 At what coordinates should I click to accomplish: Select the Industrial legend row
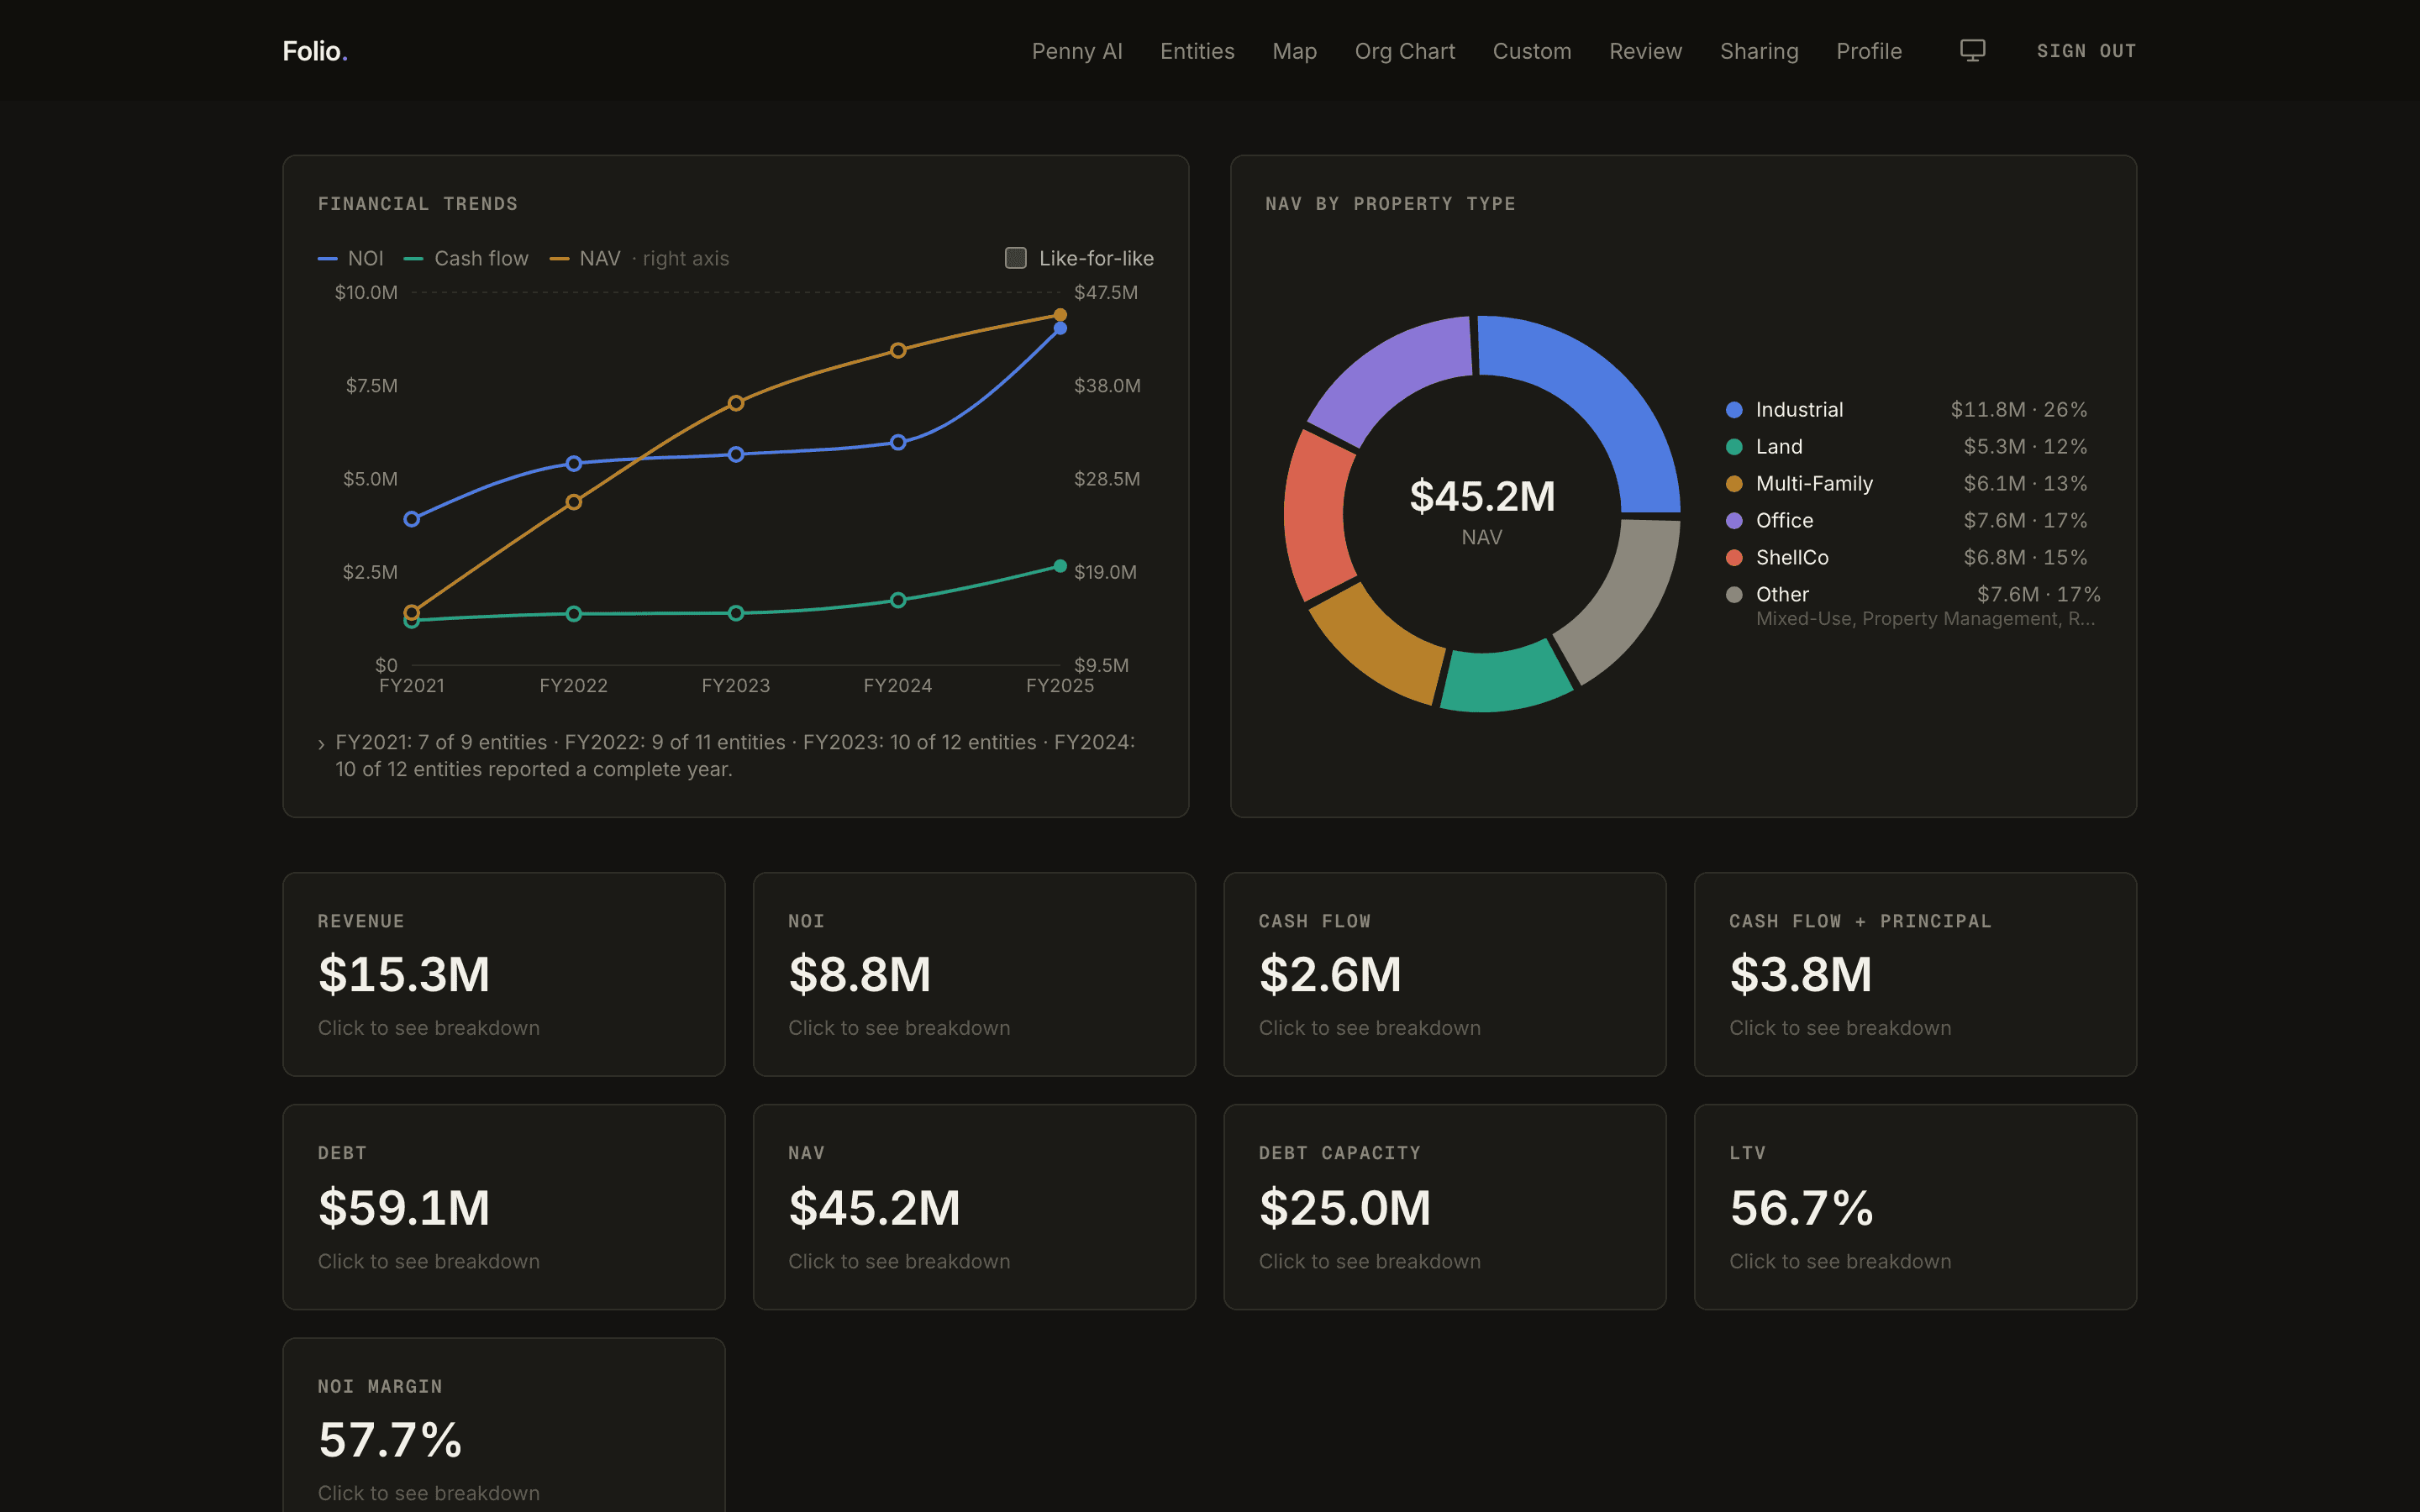tap(1906, 410)
